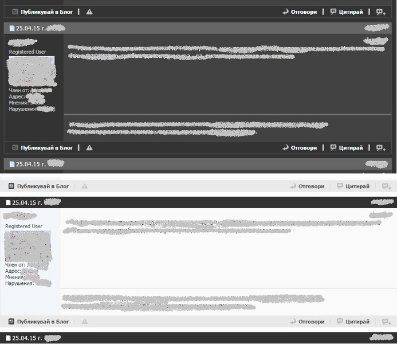Click Публикувай в Блог under the dark-themed post
The image size is (397, 344).
tap(47, 148)
